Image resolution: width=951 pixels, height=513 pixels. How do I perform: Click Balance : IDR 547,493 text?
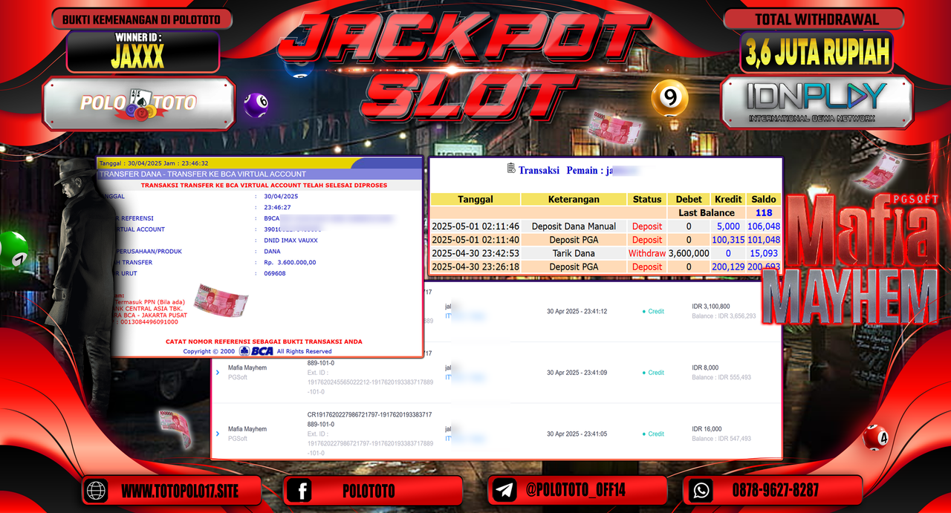721,439
